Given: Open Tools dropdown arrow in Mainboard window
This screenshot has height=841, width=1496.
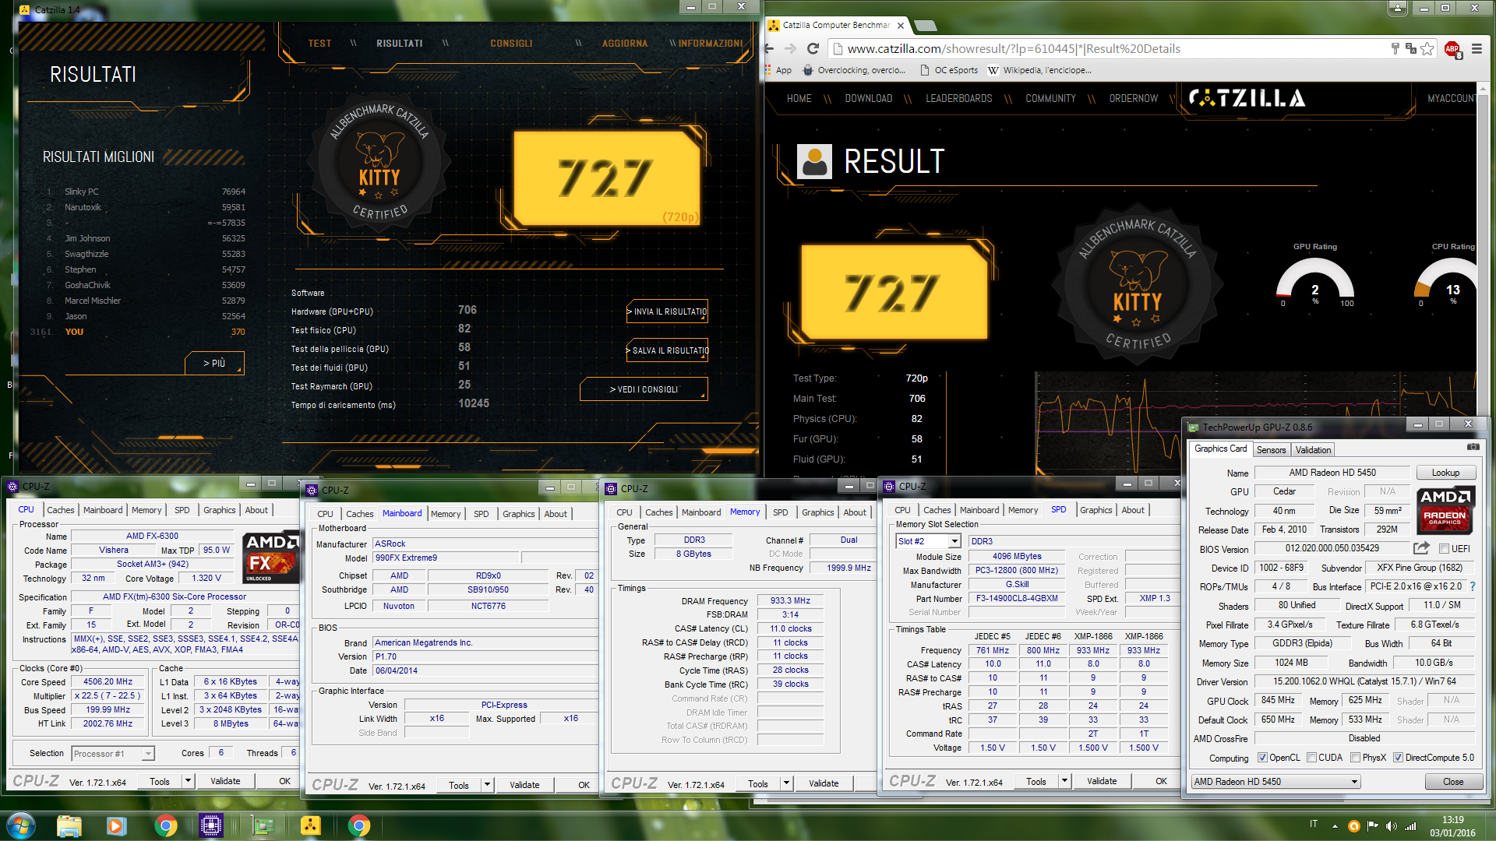Looking at the screenshot, I should tap(487, 785).
